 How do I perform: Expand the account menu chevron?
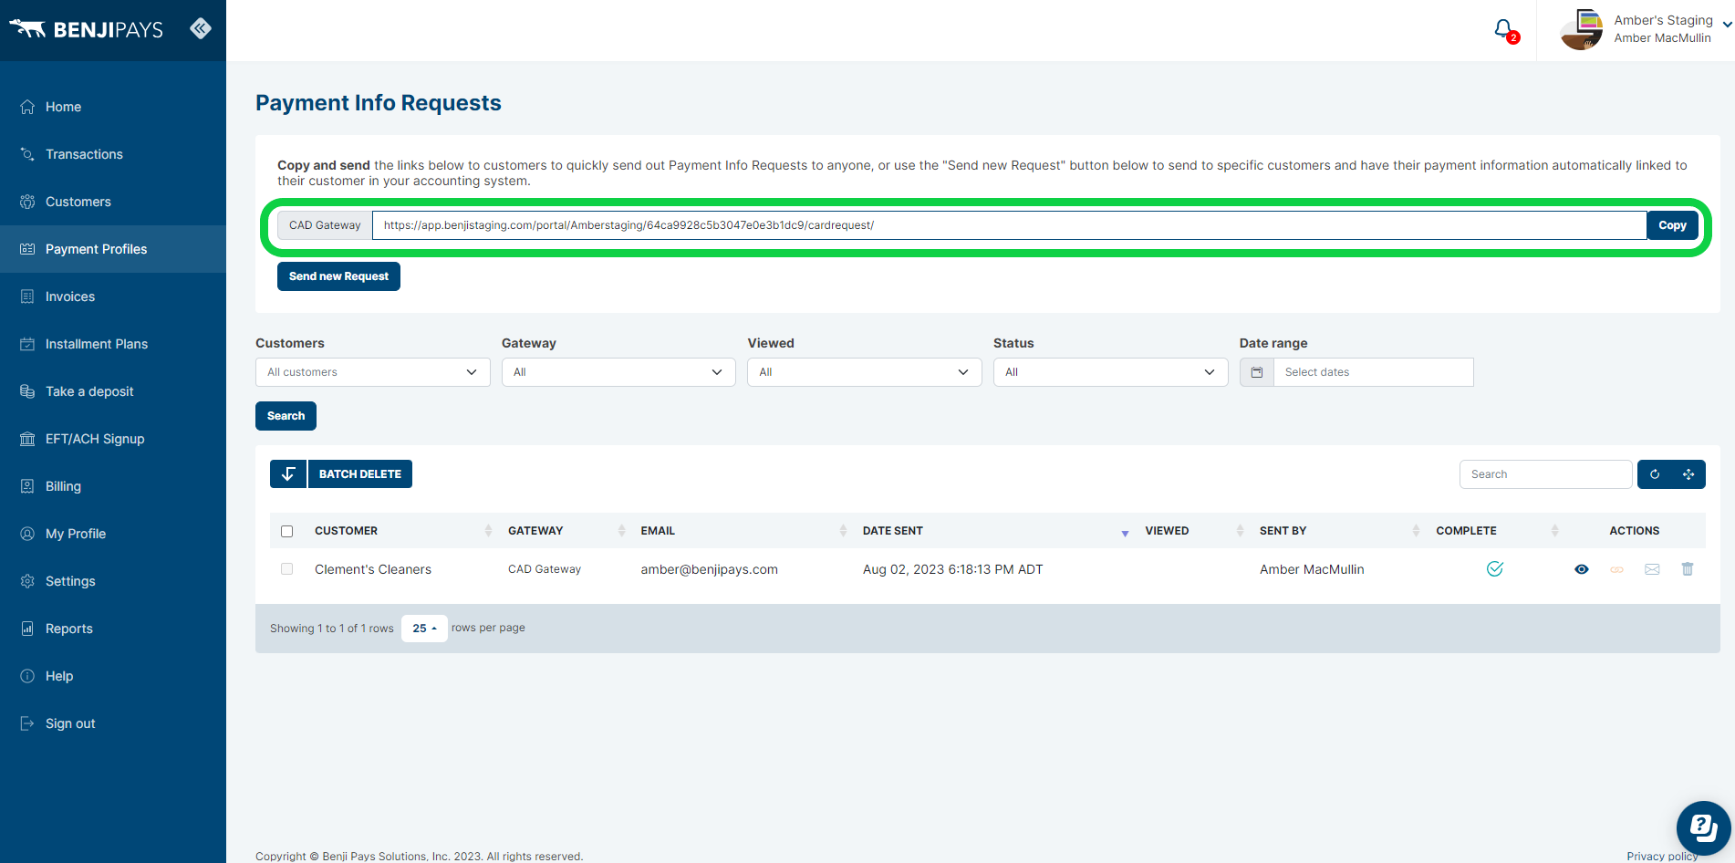tap(1727, 26)
